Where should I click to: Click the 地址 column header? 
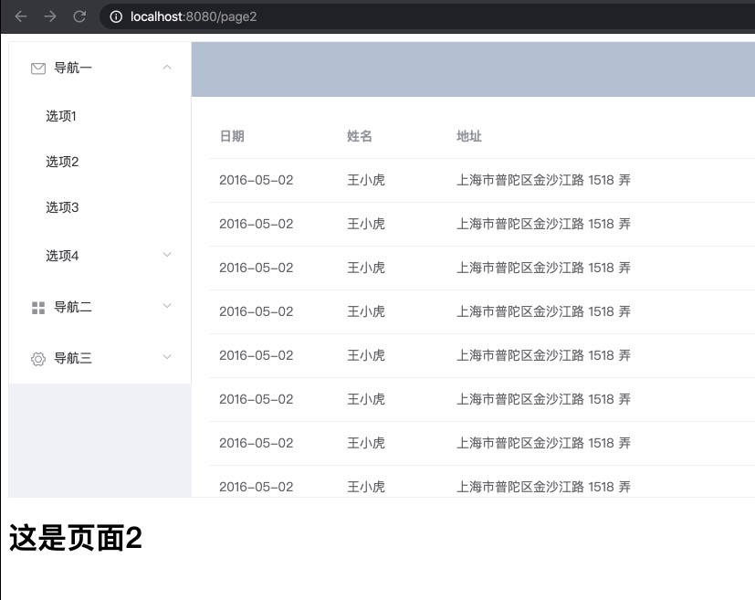coord(469,136)
